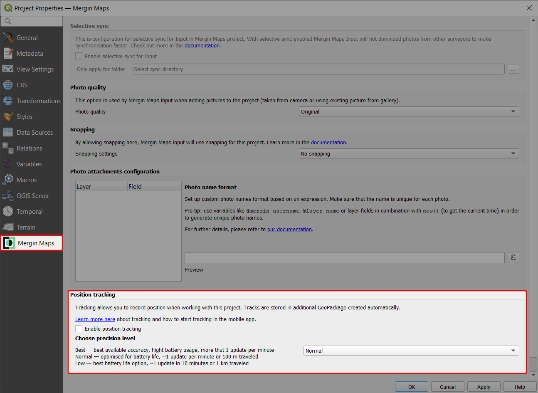Click the Layer column header
Viewport: 538px width, 393px height.
pos(101,186)
